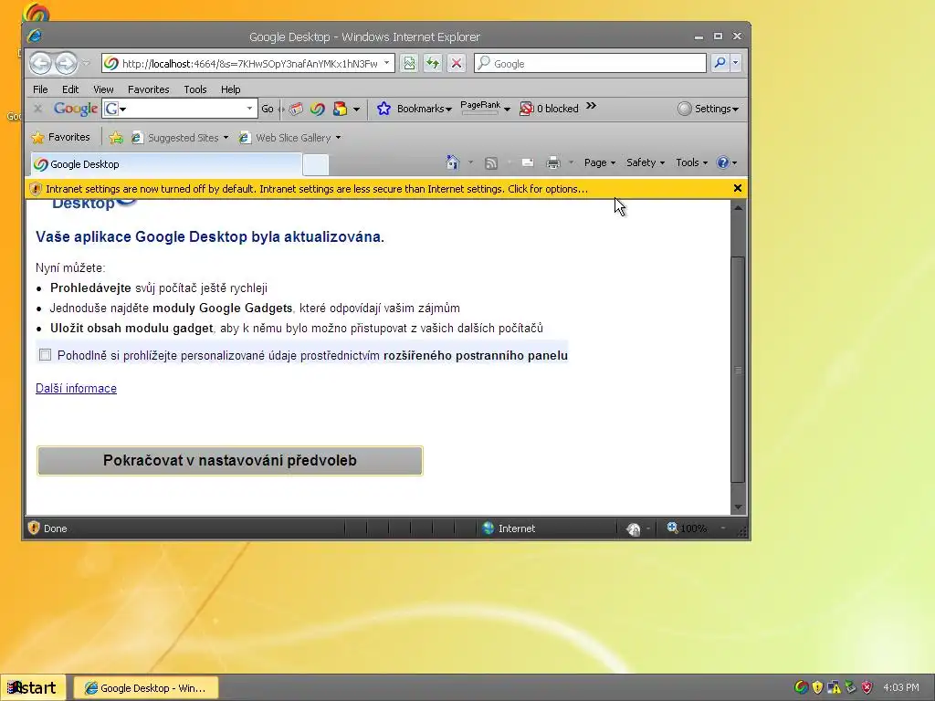Select the Google Desktop tab
935x701 pixels.
(x=166, y=164)
